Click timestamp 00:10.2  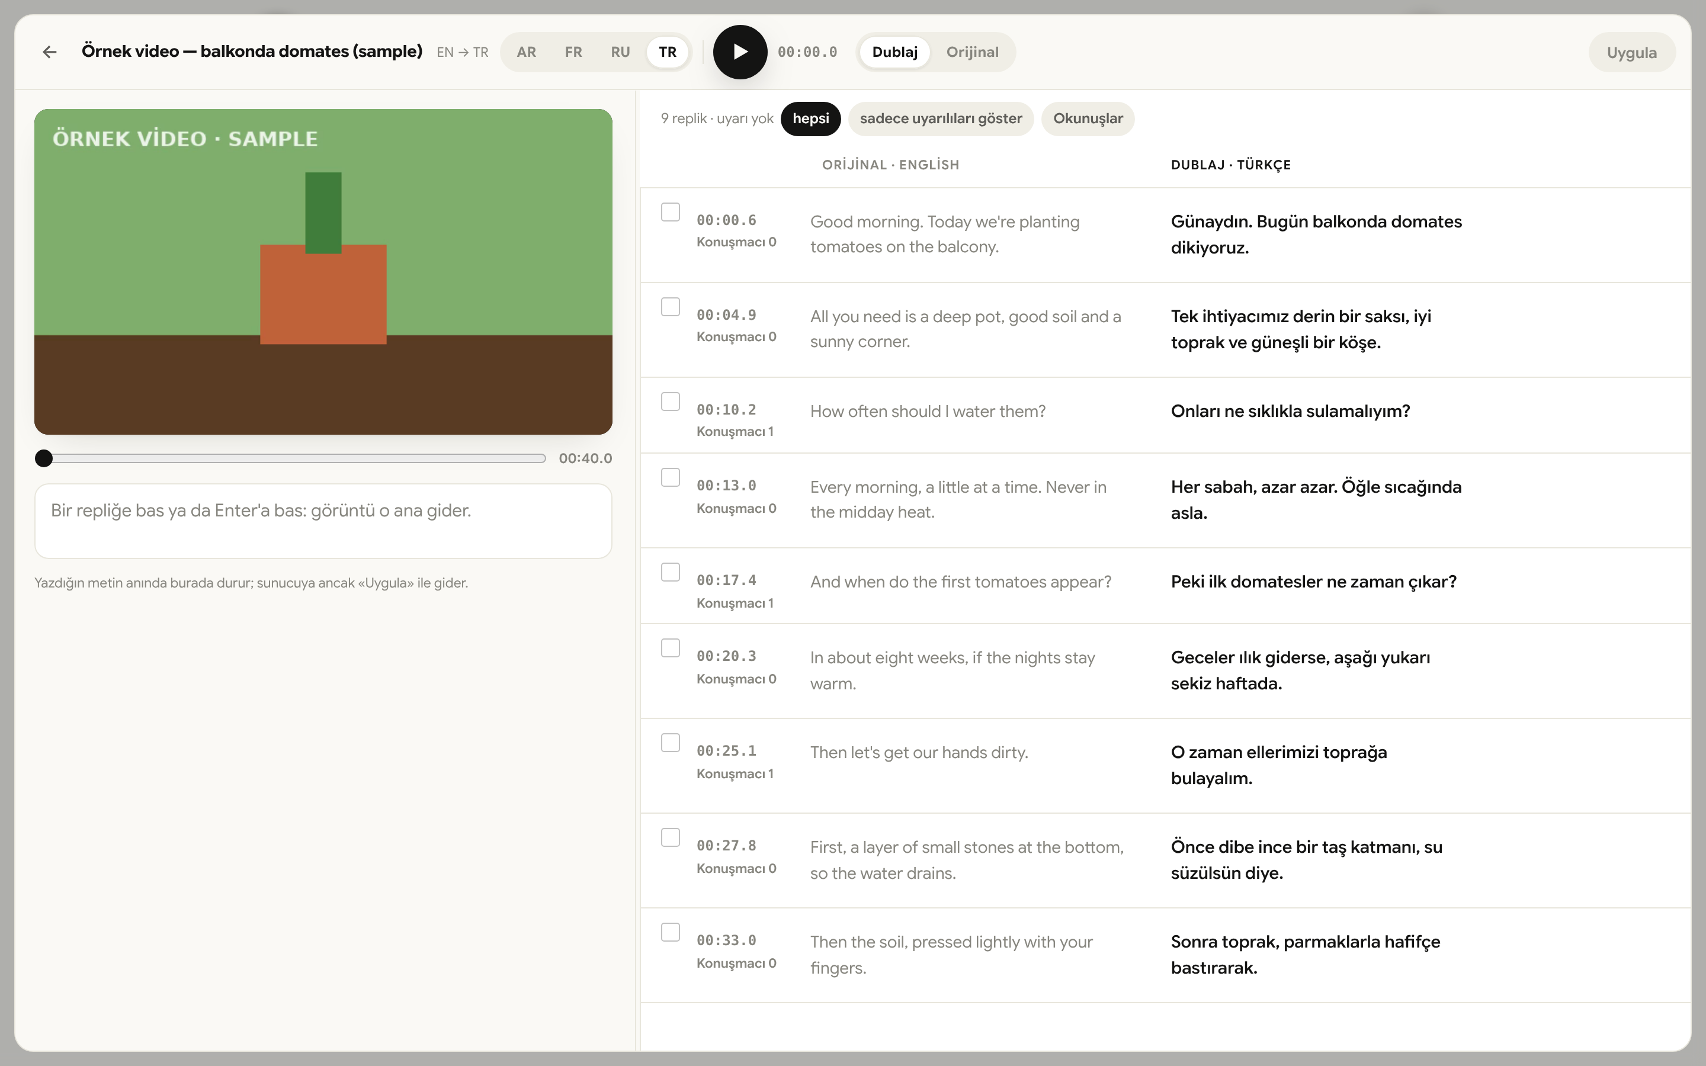click(x=726, y=410)
